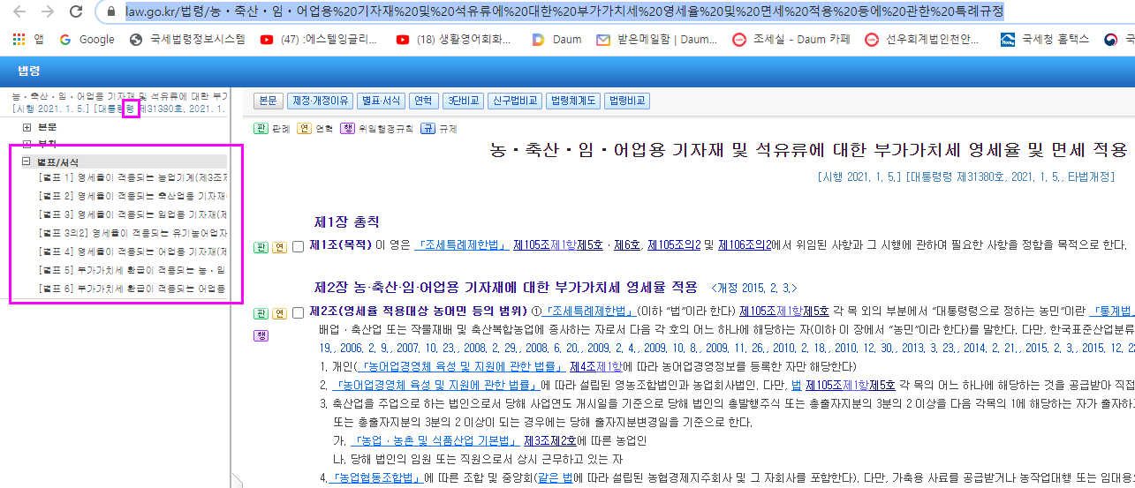Open 신구법비교 comparison view
The height and width of the screenshot is (488, 1135).
(x=514, y=101)
